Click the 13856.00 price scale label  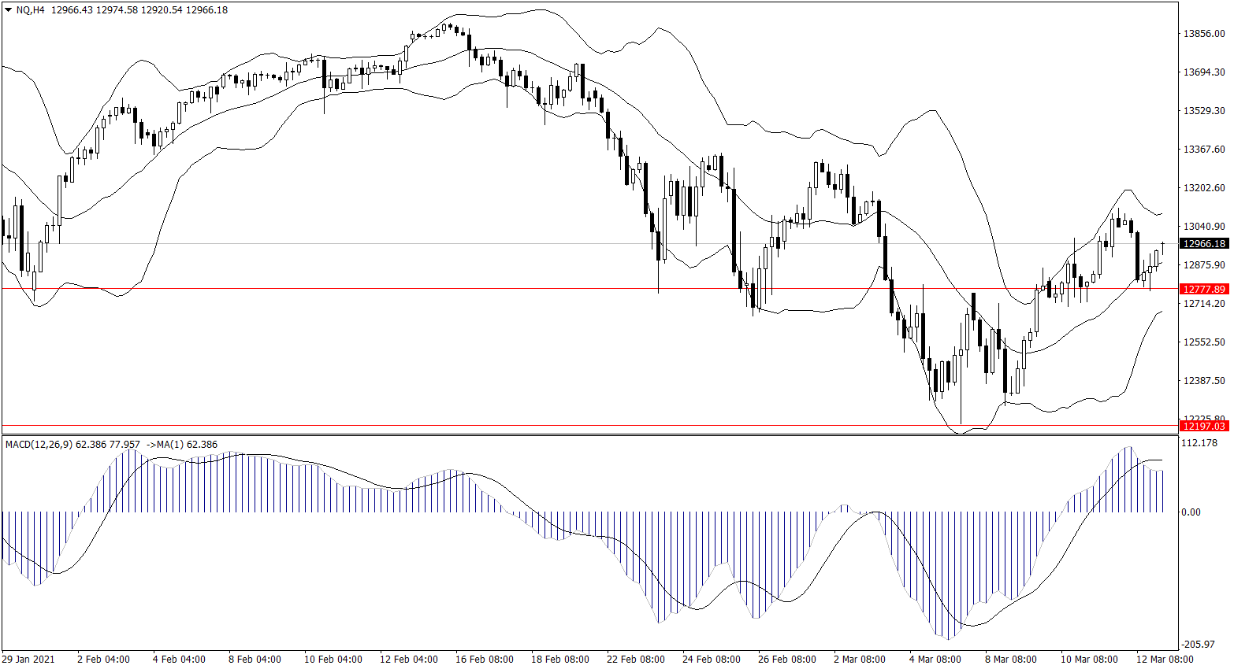coord(1204,34)
